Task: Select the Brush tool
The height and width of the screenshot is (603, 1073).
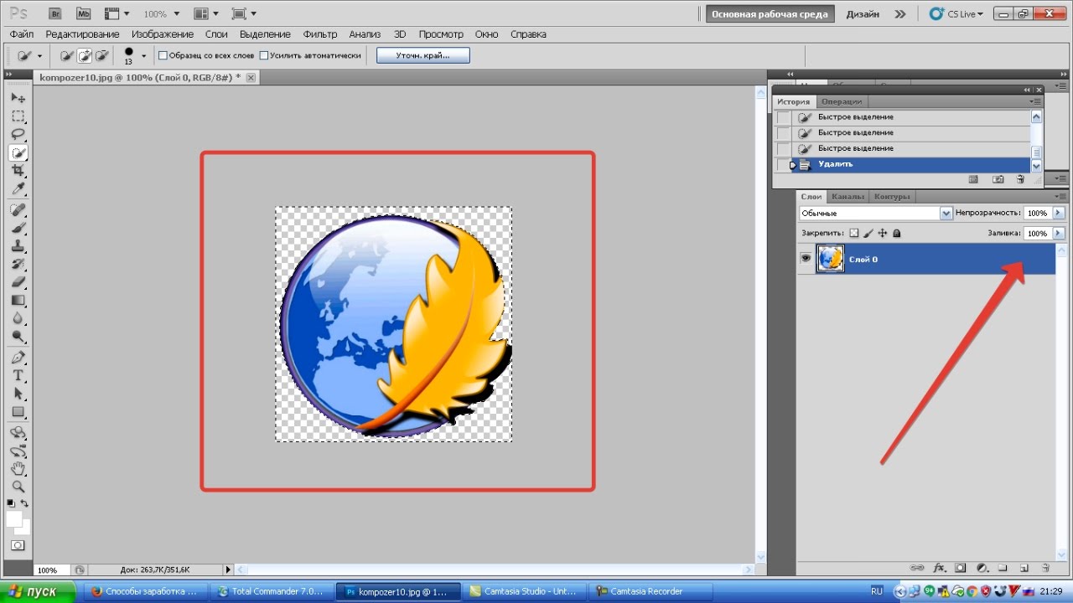Action: coord(18,229)
